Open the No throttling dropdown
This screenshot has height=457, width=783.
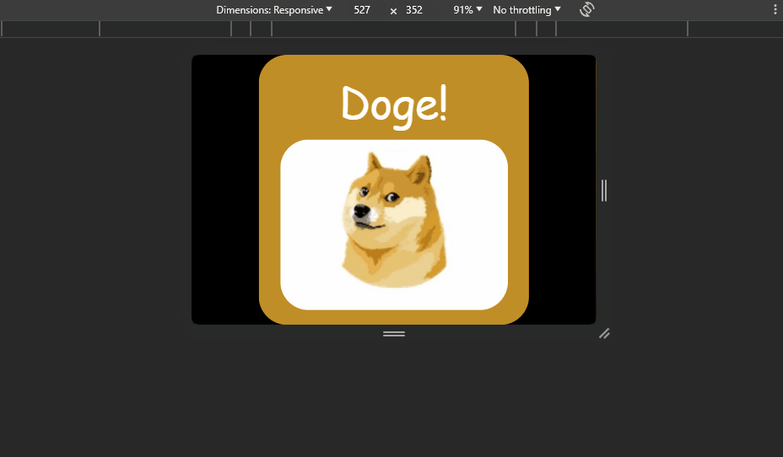[526, 10]
